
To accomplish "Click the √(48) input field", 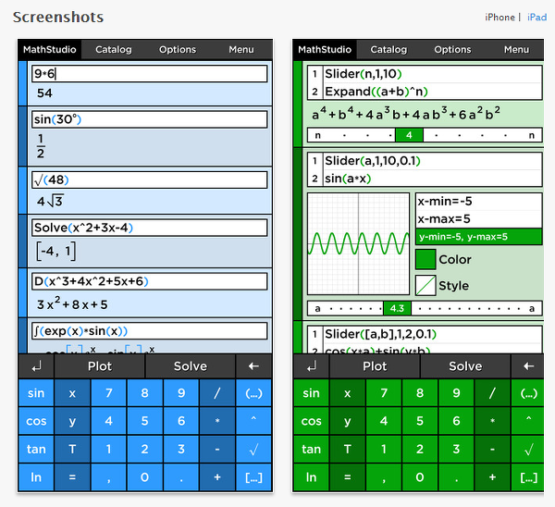I will point(149,179).
